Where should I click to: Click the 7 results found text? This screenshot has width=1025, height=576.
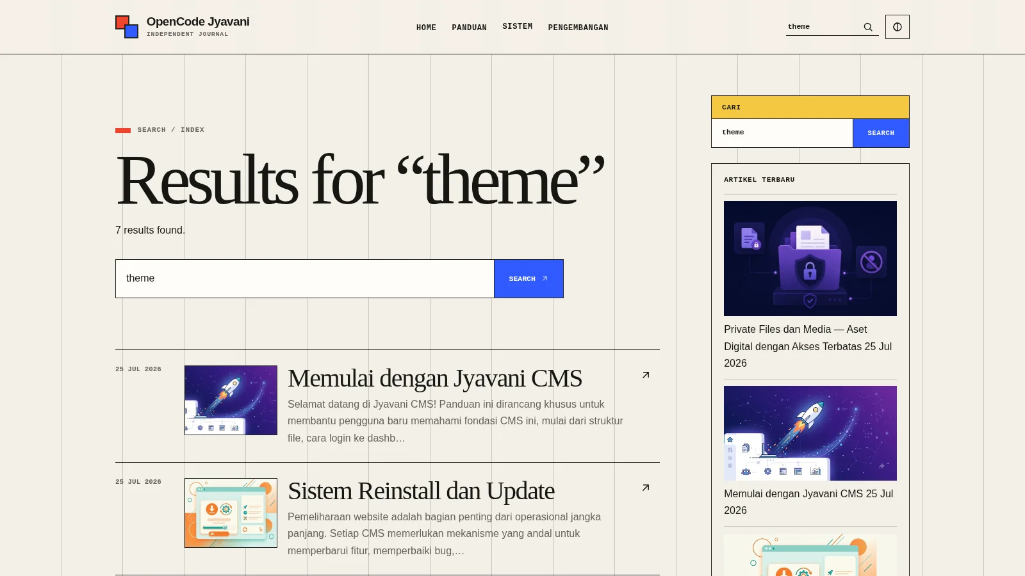click(150, 230)
